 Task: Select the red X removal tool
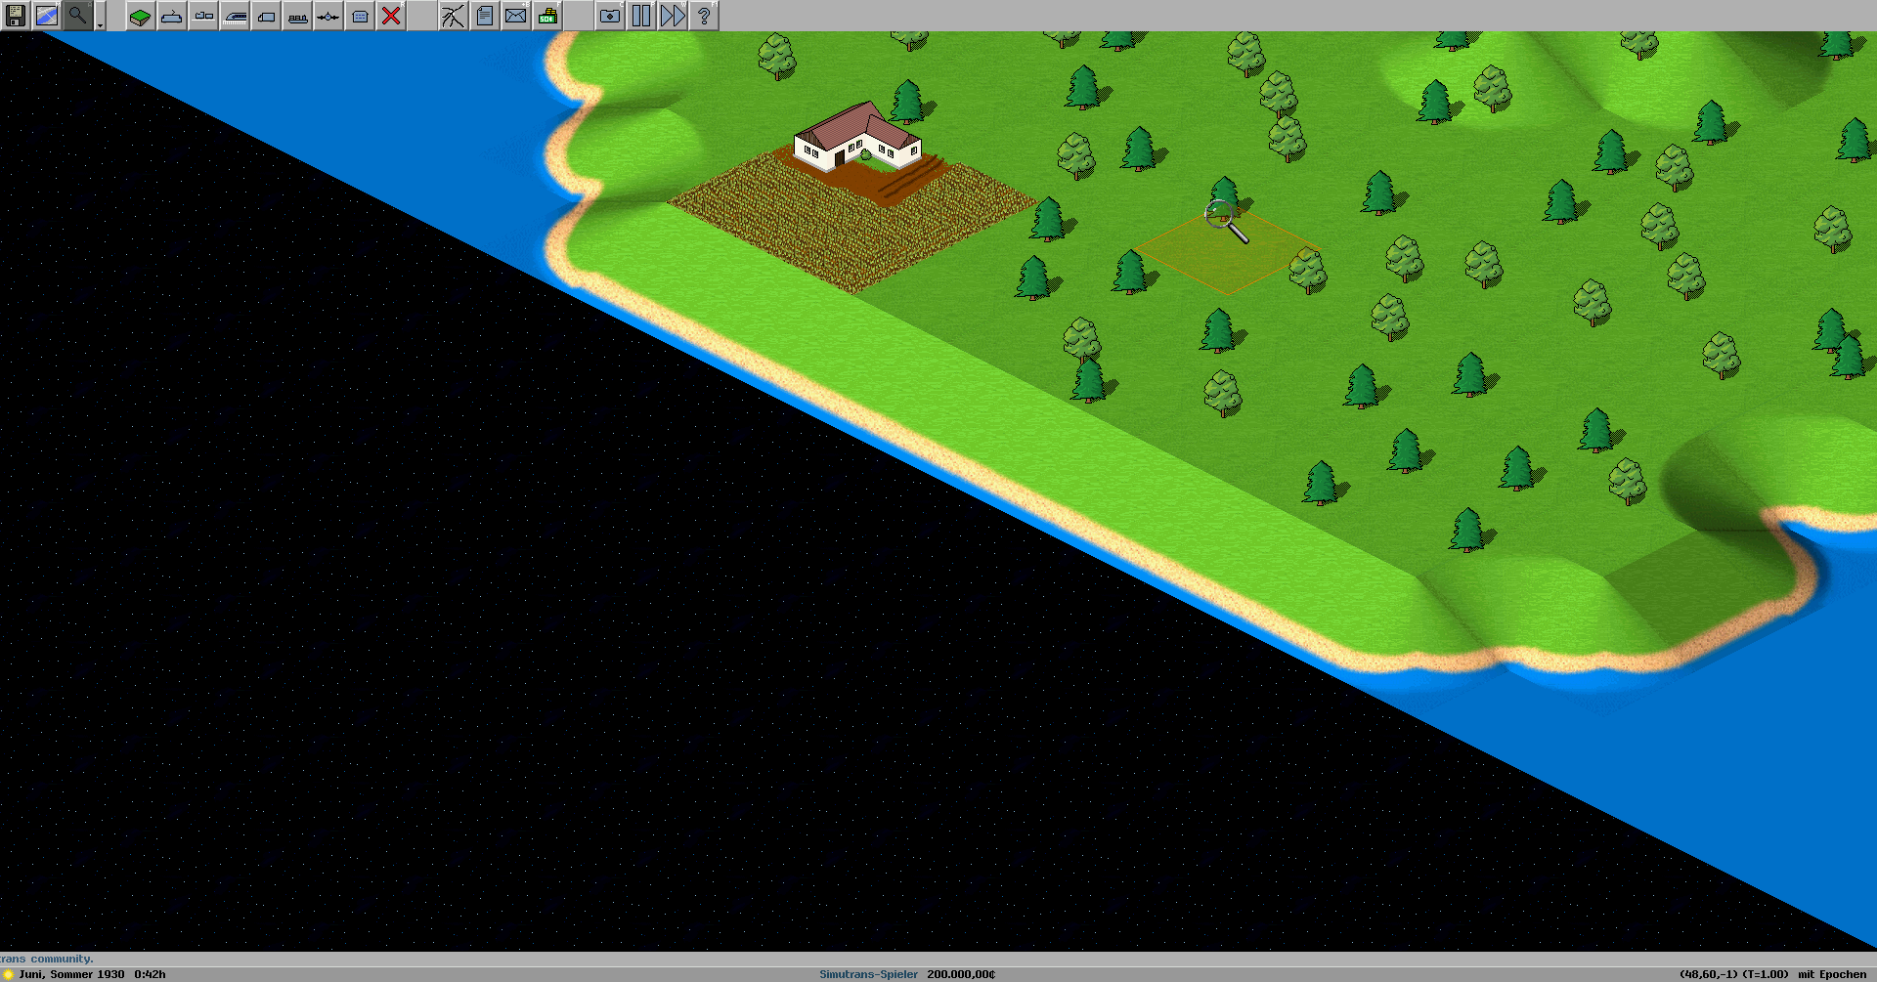[x=391, y=16]
